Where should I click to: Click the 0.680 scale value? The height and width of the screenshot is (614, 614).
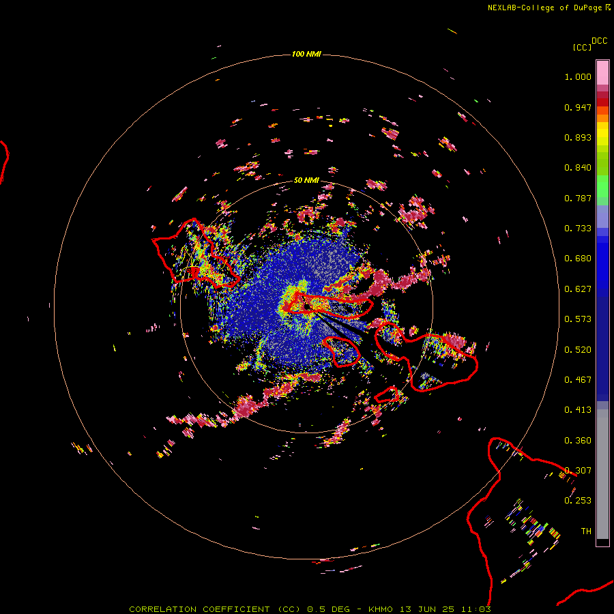pos(578,259)
